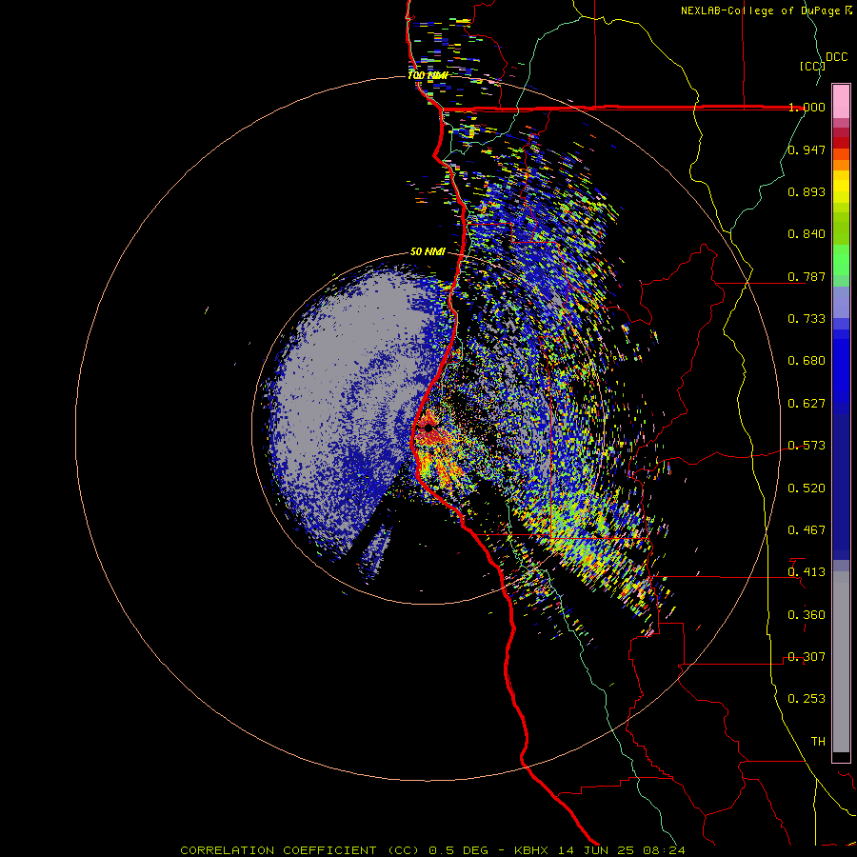The width and height of the screenshot is (857, 857).
Task: Click the TH threshold label
Action: 818,741
